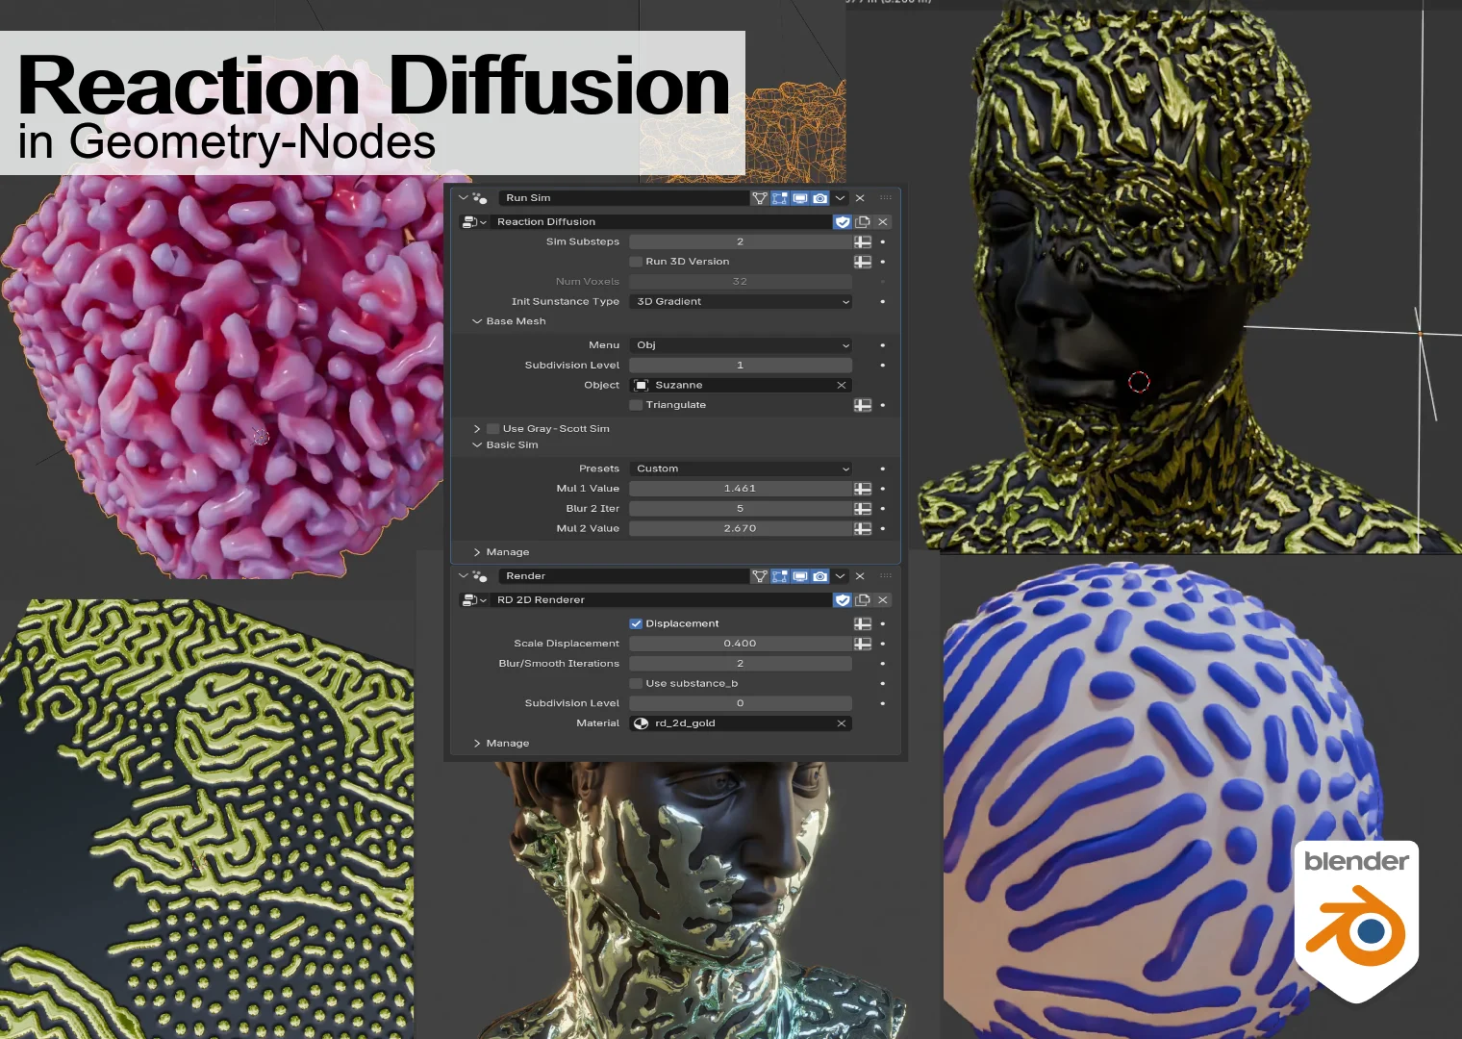Screen dimensions: 1462x1039
Task: Open Init Sunstance Type dropdown
Action: coord(741,302)
